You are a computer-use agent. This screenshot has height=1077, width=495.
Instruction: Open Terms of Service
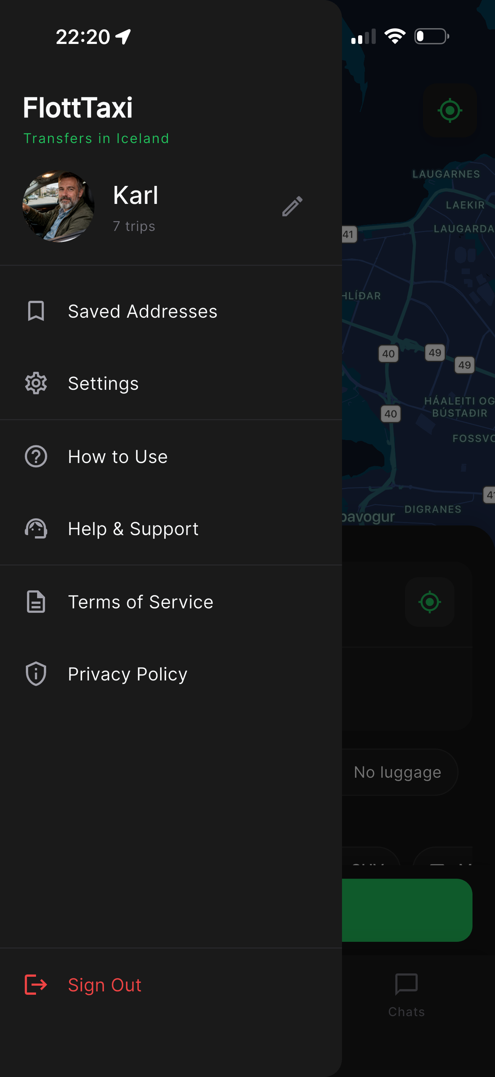pyautogui.click(x=171, y=602)
